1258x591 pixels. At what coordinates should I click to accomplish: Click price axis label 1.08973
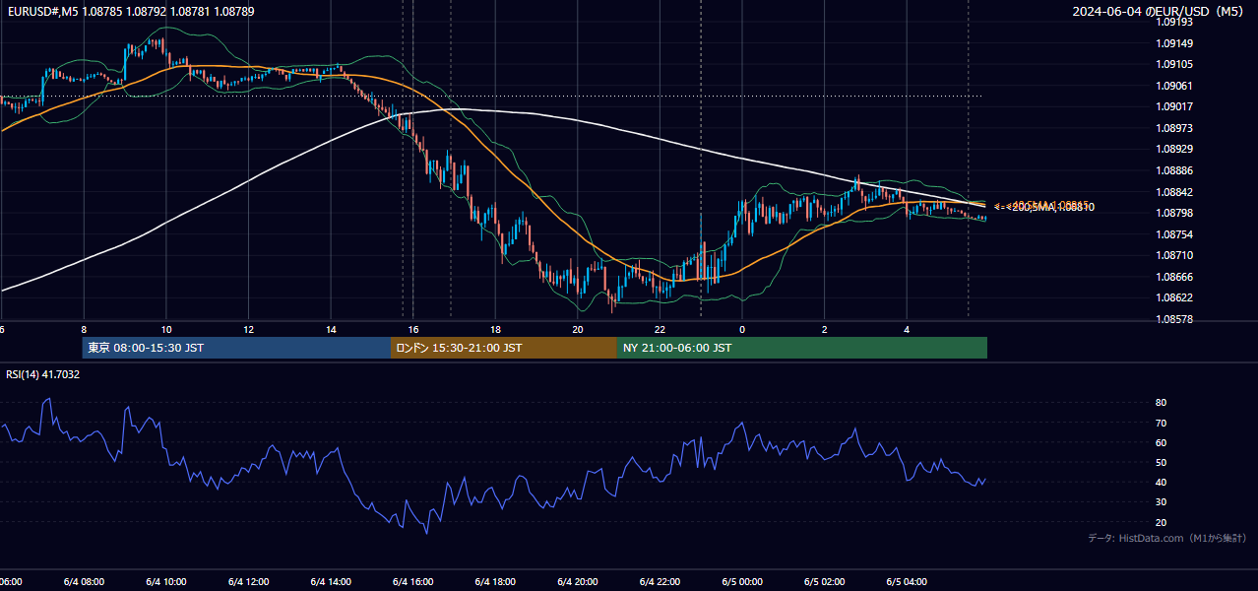(1174, 128)
